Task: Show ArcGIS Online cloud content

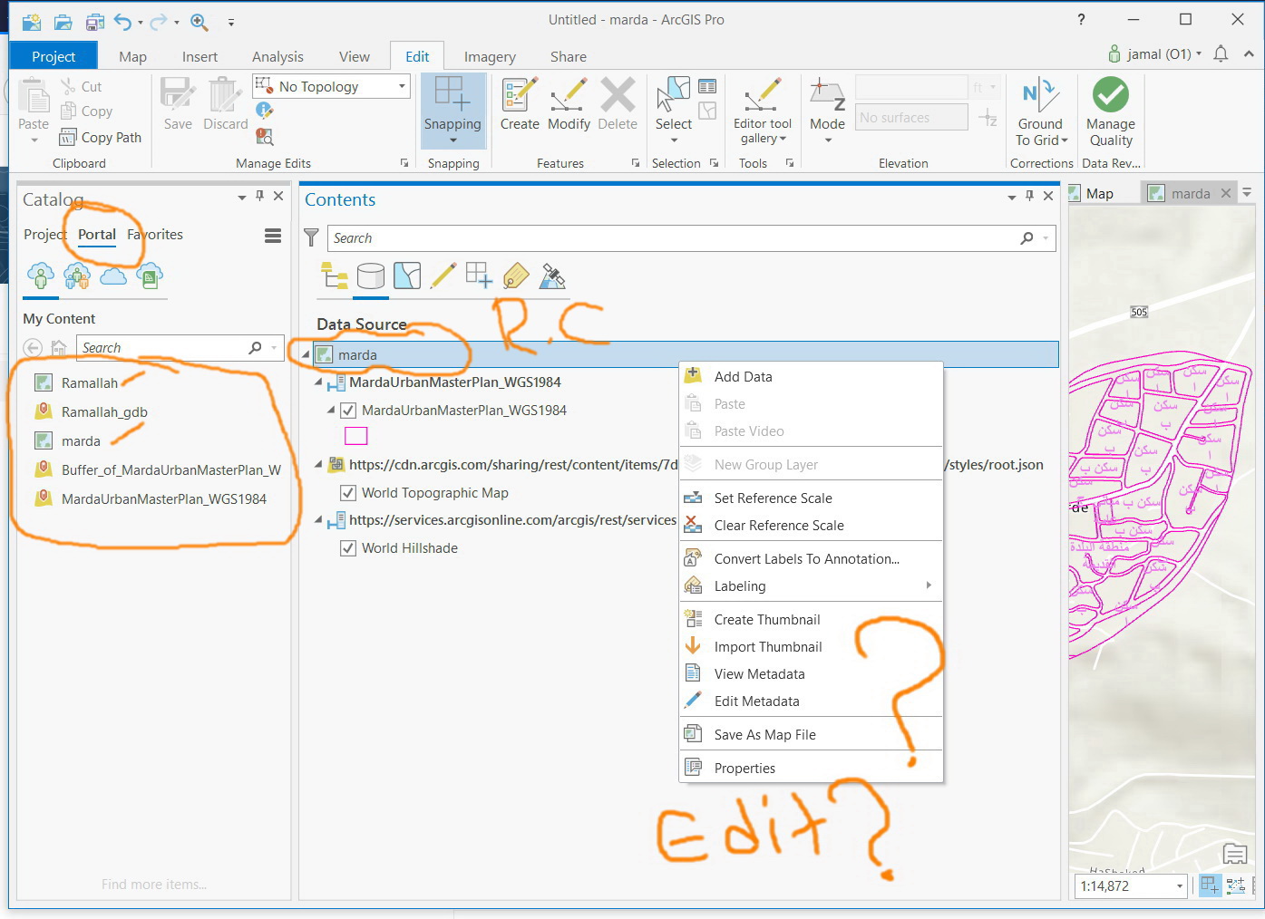Action: coord(113,276)
